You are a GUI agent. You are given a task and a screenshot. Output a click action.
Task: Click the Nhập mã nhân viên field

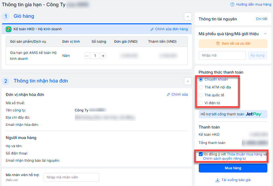71,177
